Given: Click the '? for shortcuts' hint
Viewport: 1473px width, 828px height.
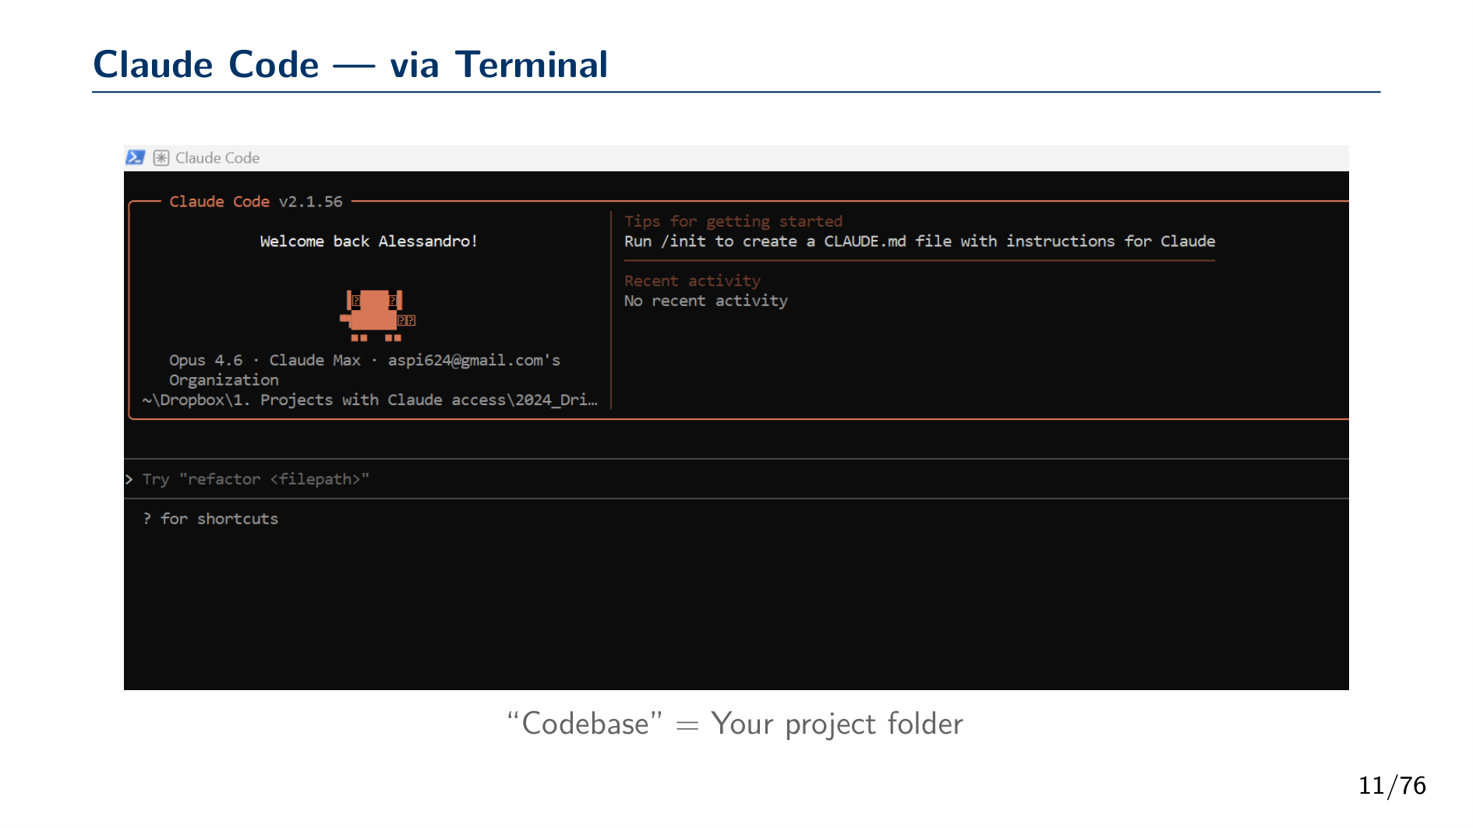Looking at the screenshot, I should point(210,519).
